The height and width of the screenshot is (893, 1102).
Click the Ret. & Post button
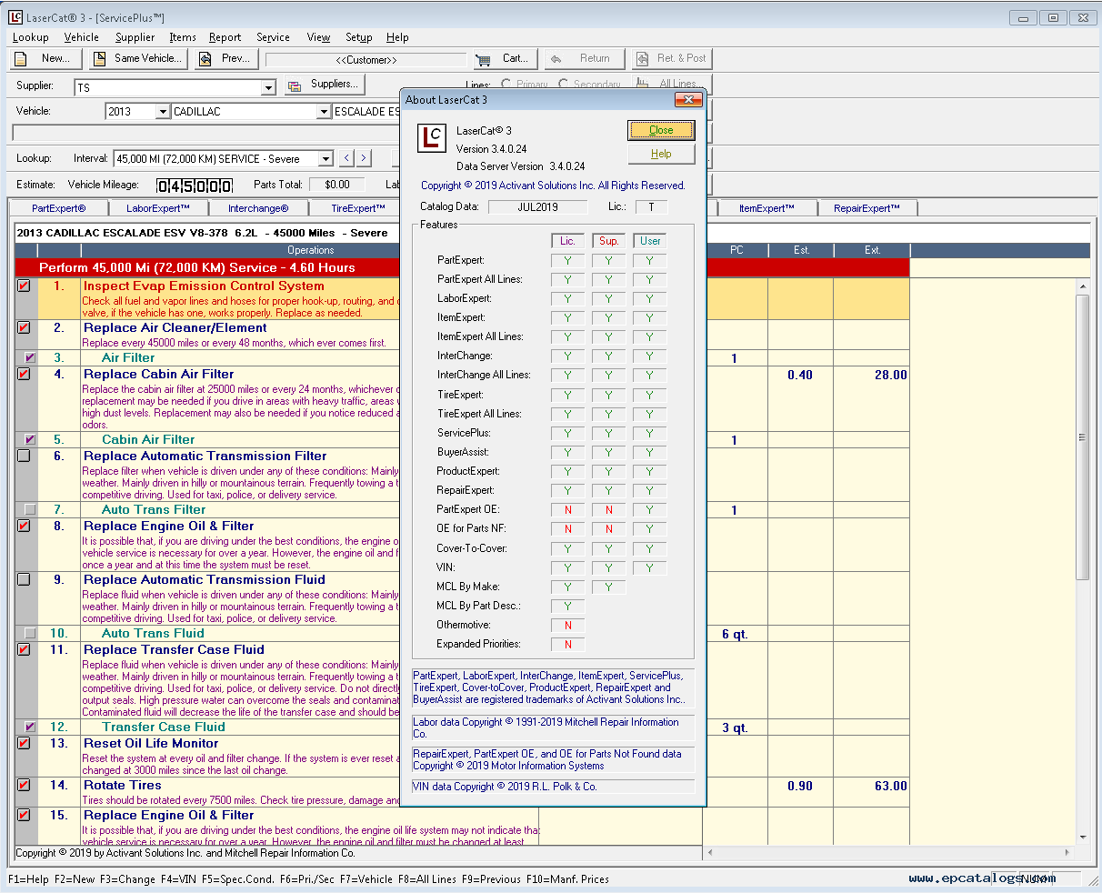click(672, 58)
